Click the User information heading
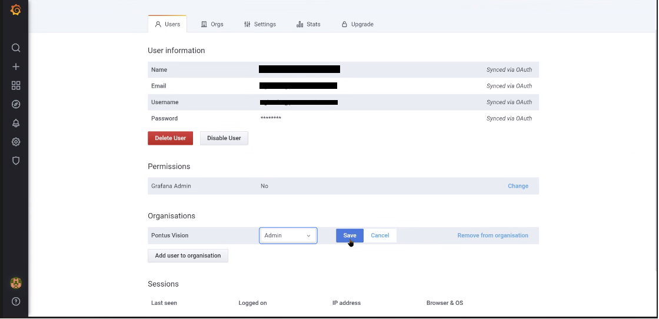Screen dimensions: 659x319 coord(177,51)
